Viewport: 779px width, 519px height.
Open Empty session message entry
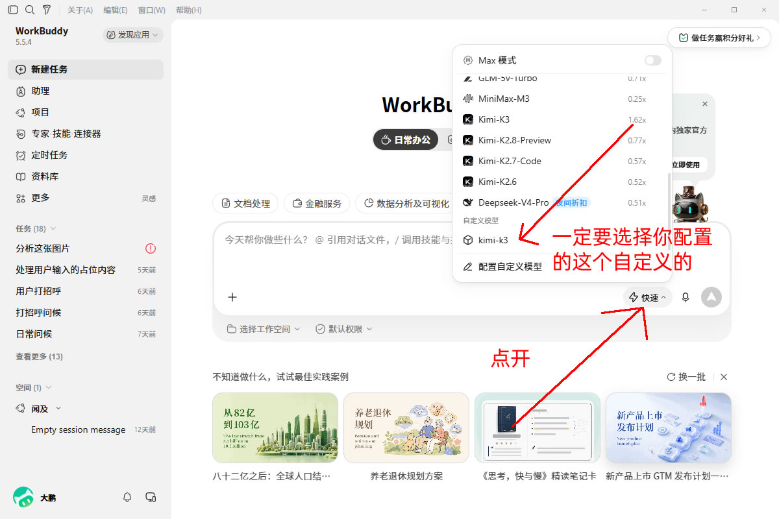coord(86,429)
